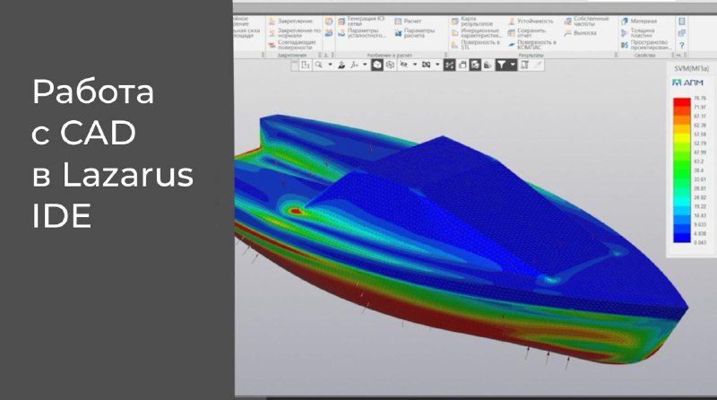The height and width of the screenshot is (400, 717).
Task: Open the hide elements dropdown arrow
Action: click(x=415, y=65)
